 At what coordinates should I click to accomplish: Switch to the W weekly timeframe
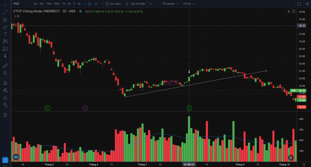(x=79, y=4)
